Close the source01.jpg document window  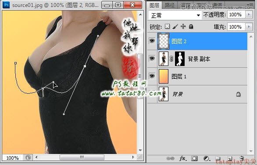133,5
